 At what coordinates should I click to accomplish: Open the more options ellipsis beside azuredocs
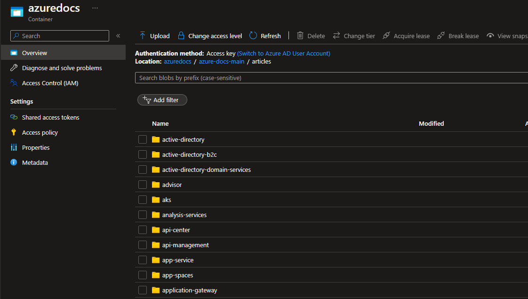point(95,8)
